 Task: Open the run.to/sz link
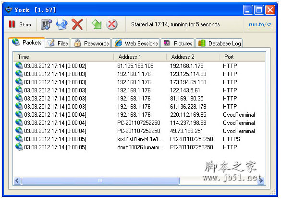click(x=260, y=24)
